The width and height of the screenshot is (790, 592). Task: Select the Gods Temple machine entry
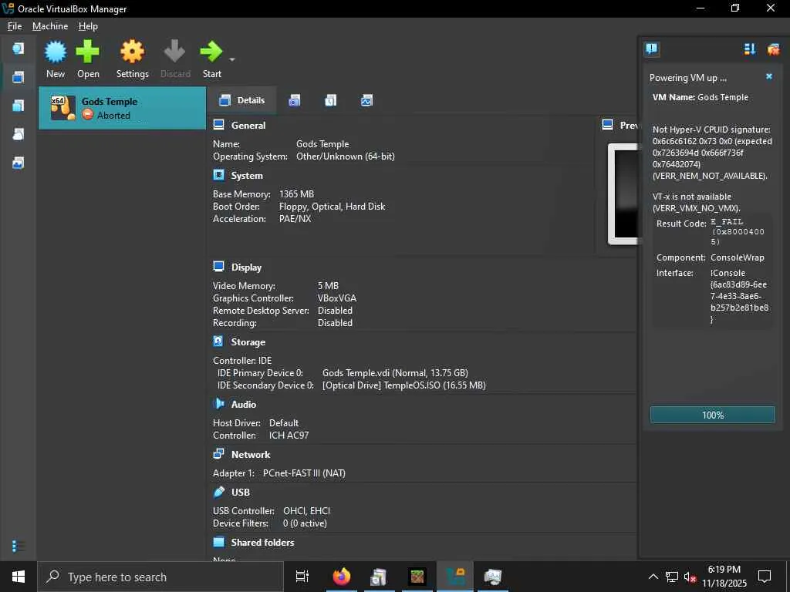(x=123, y=108)
